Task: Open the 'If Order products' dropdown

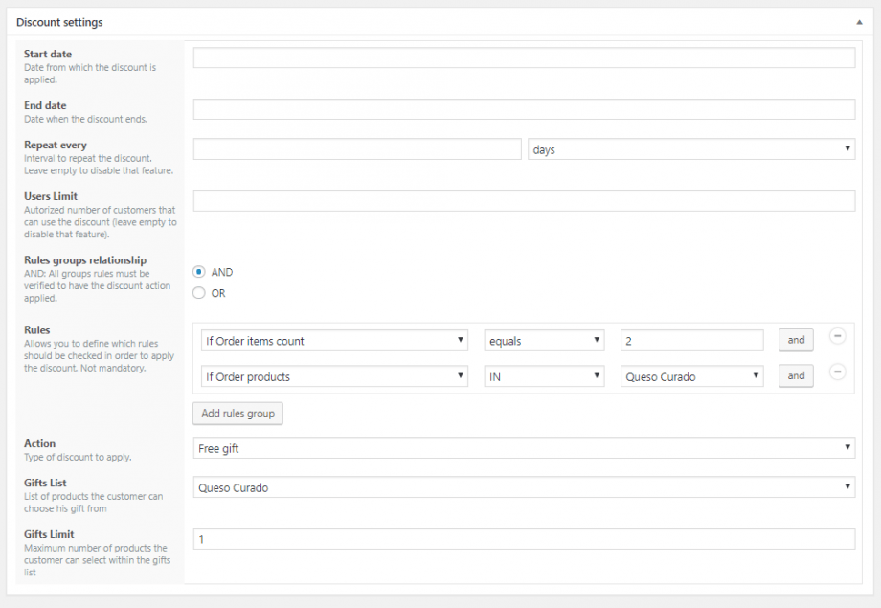Action: point(334,376)
